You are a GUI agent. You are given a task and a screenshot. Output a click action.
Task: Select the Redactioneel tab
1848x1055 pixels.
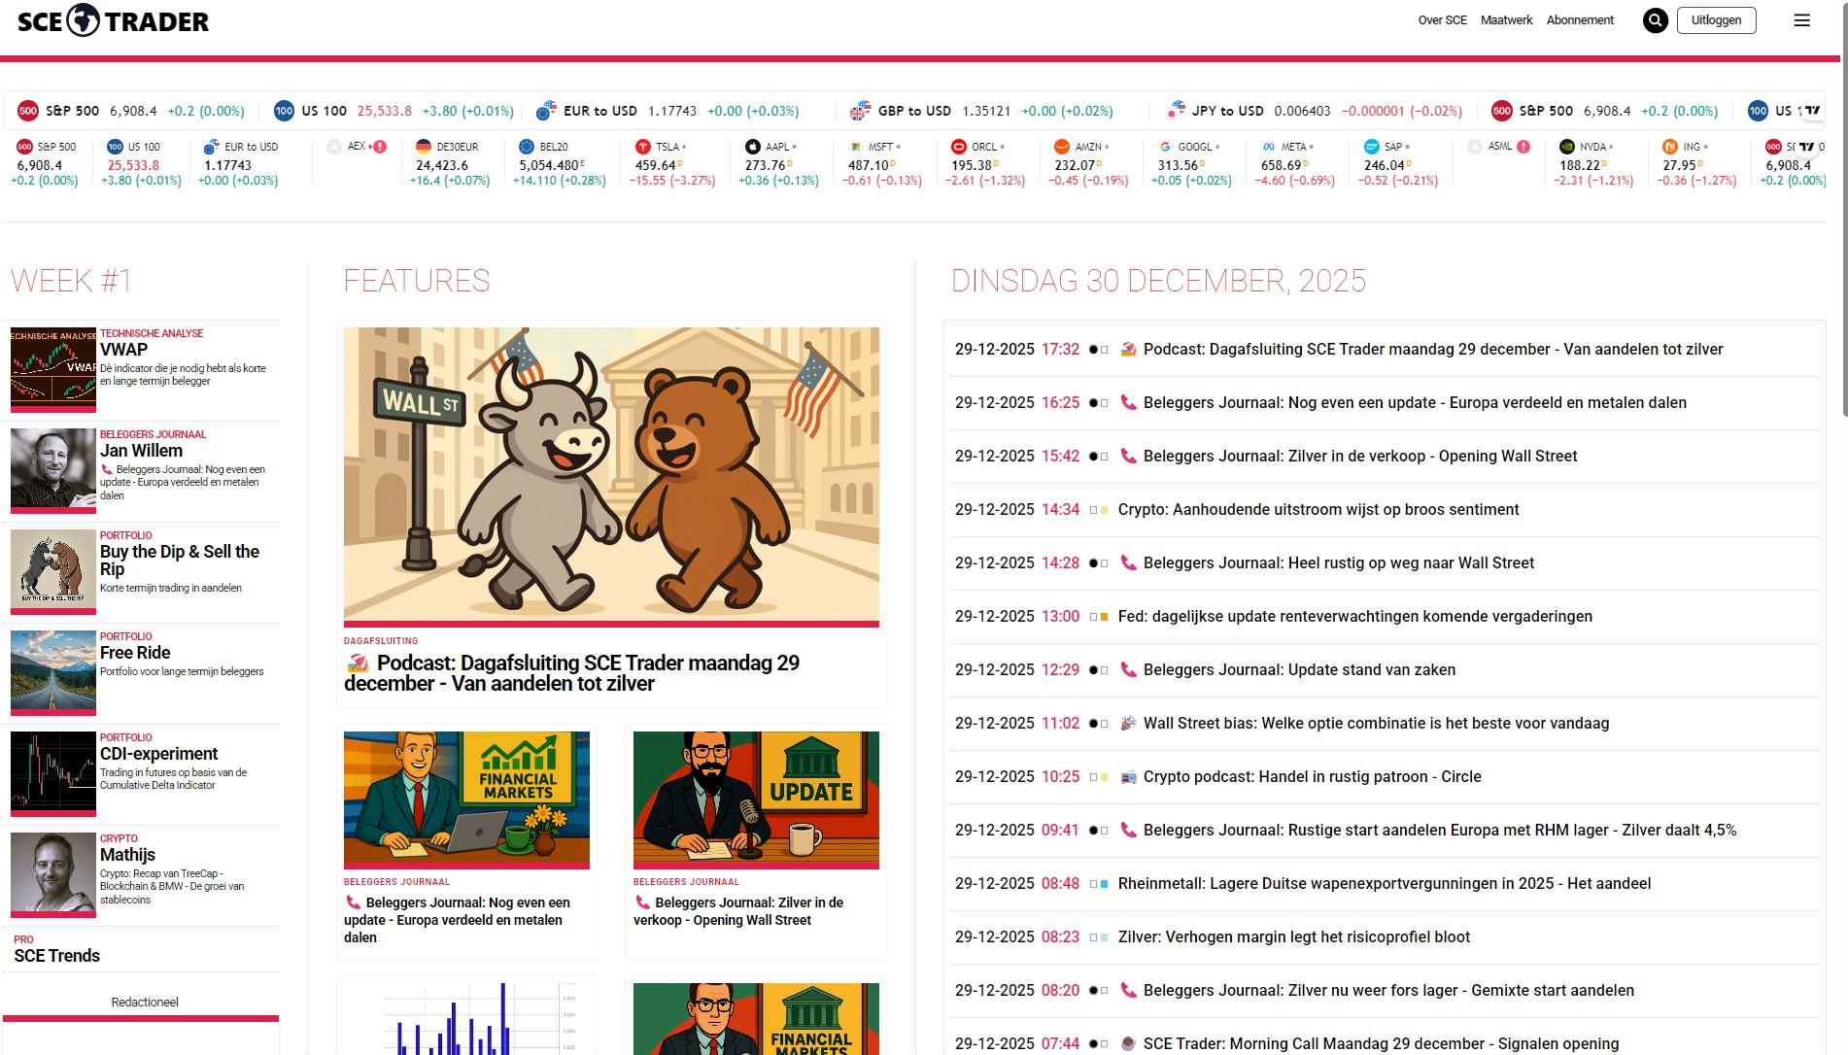coord(145,1003)
